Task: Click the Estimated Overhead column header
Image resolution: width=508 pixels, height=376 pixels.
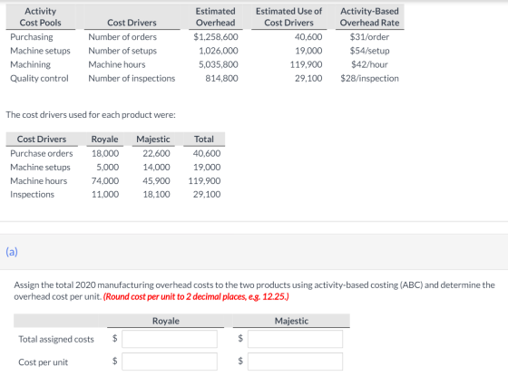Action: 216,17
